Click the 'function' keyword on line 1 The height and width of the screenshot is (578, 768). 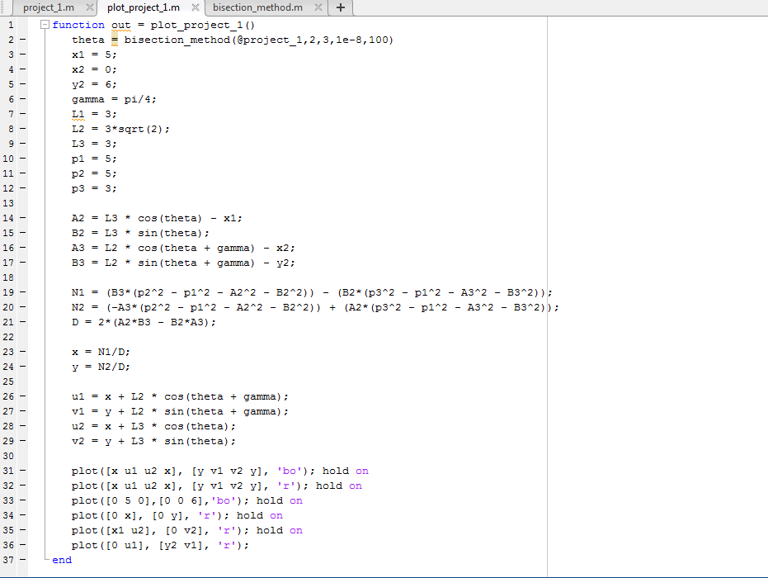78,25
